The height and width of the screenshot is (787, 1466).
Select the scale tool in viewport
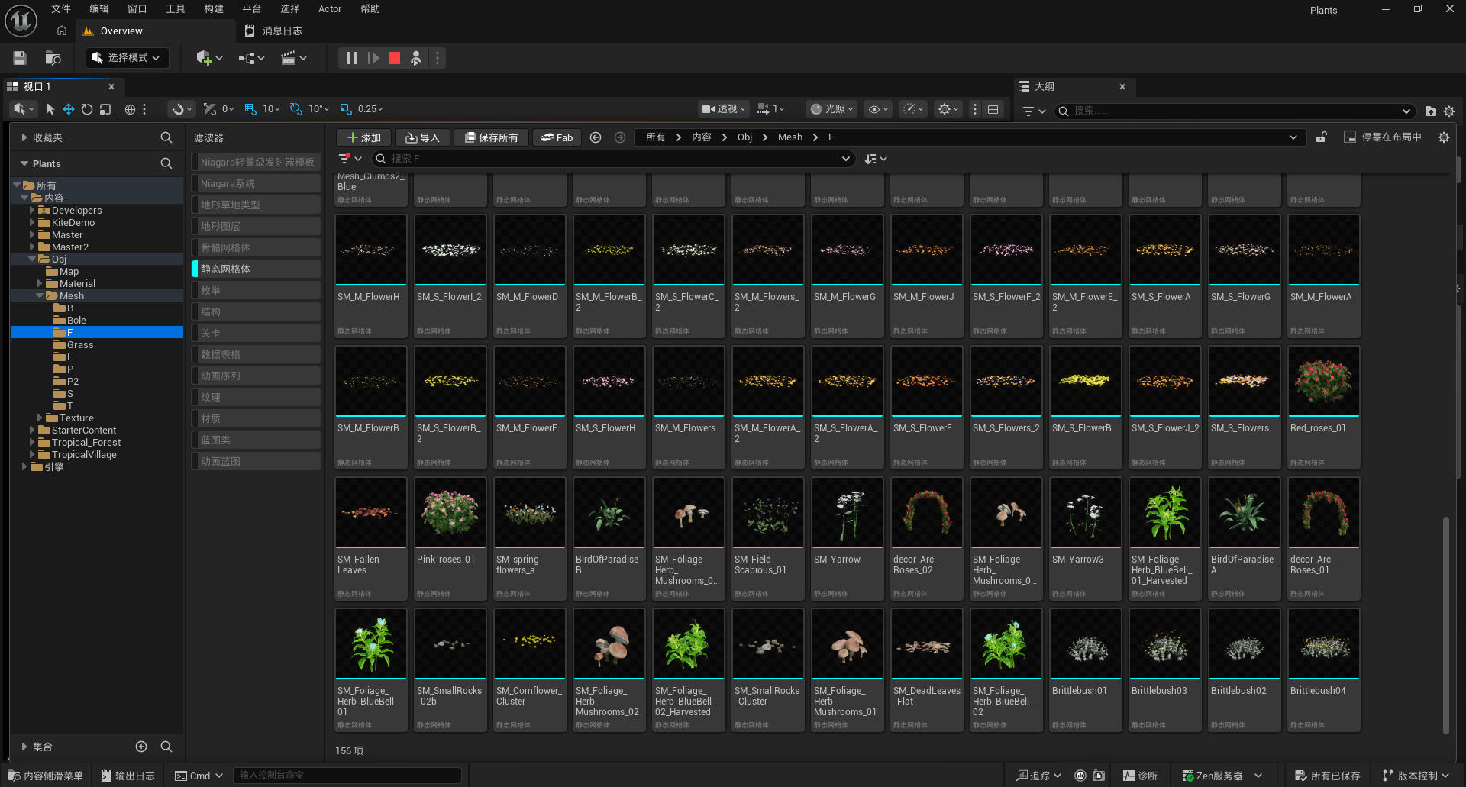point(105,109)
